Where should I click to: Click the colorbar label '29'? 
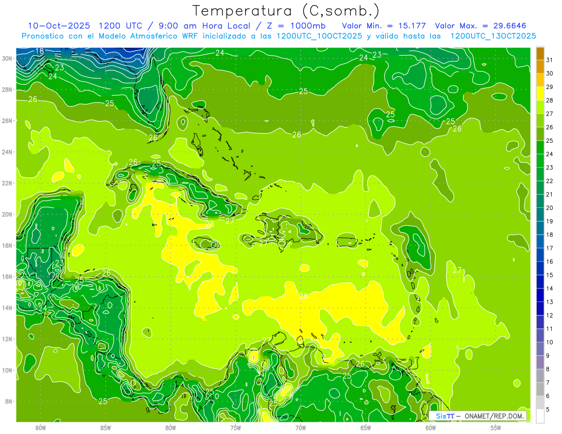549,87
